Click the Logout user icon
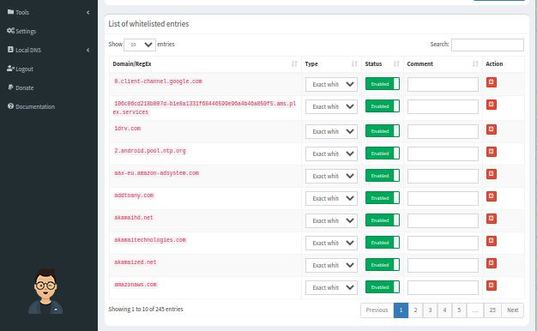Screen dimensions: 537x331 tap(10, 68)
